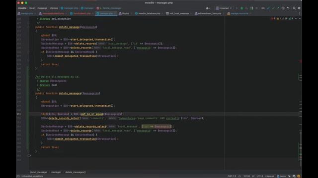Click manager in bottom breadcrumb

tap(56, 172)
